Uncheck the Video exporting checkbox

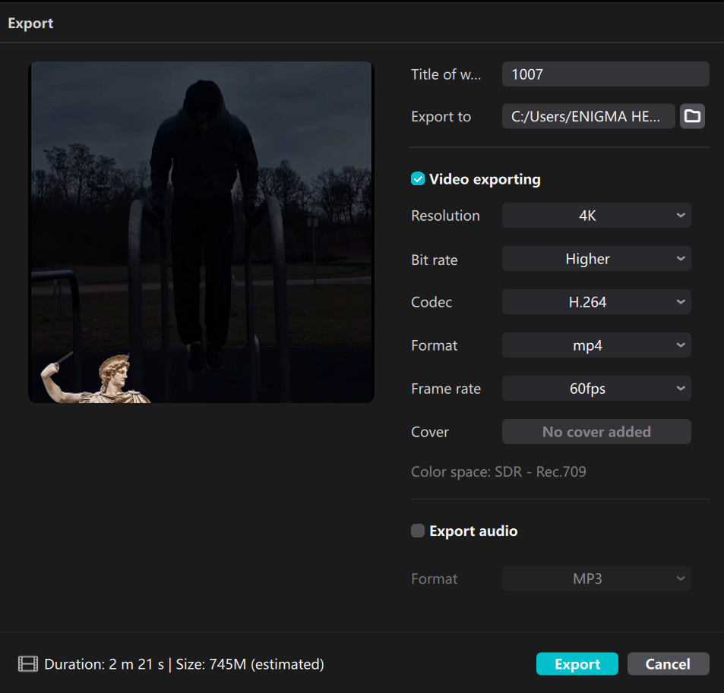point(417,178)
